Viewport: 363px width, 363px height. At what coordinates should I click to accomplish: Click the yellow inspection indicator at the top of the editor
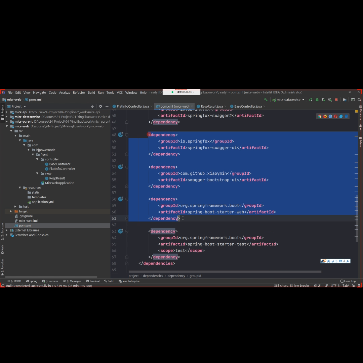pyautogui.click(x=357, y=112)
